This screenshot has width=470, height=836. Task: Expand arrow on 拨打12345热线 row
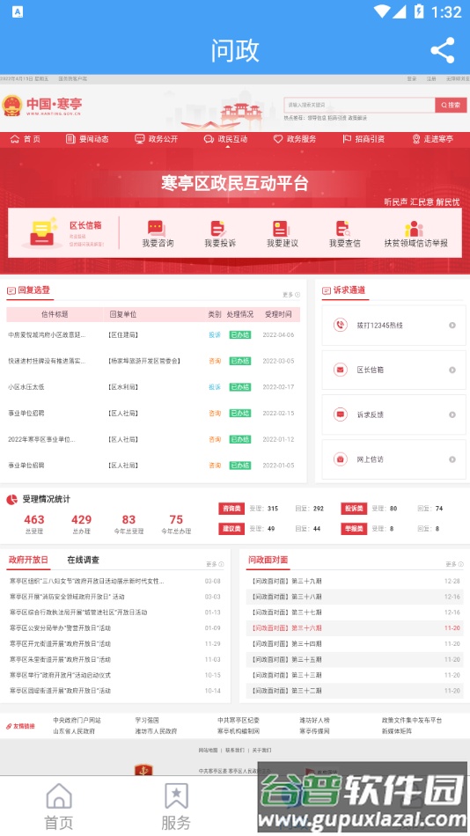pos(452,326)
